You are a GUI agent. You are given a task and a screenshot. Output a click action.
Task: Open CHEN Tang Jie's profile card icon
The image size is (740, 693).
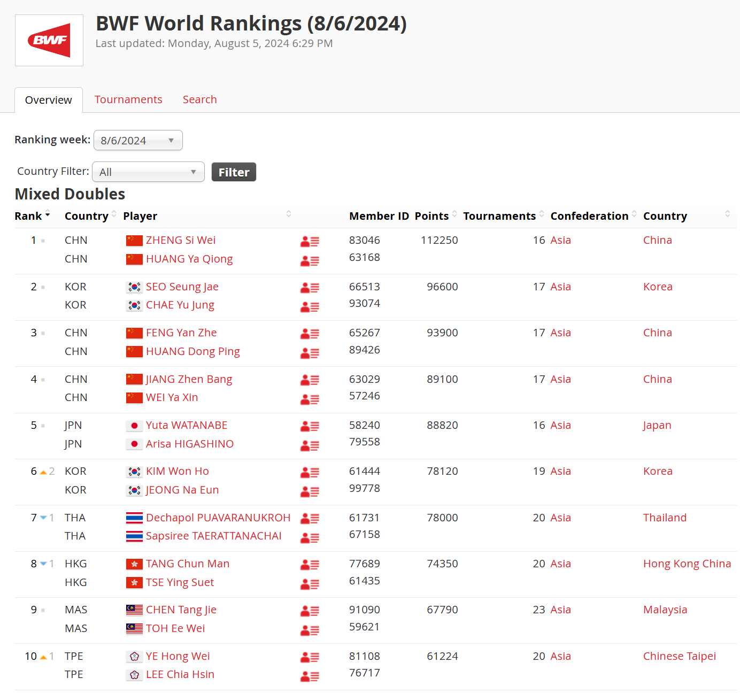(x=310, y=611)
